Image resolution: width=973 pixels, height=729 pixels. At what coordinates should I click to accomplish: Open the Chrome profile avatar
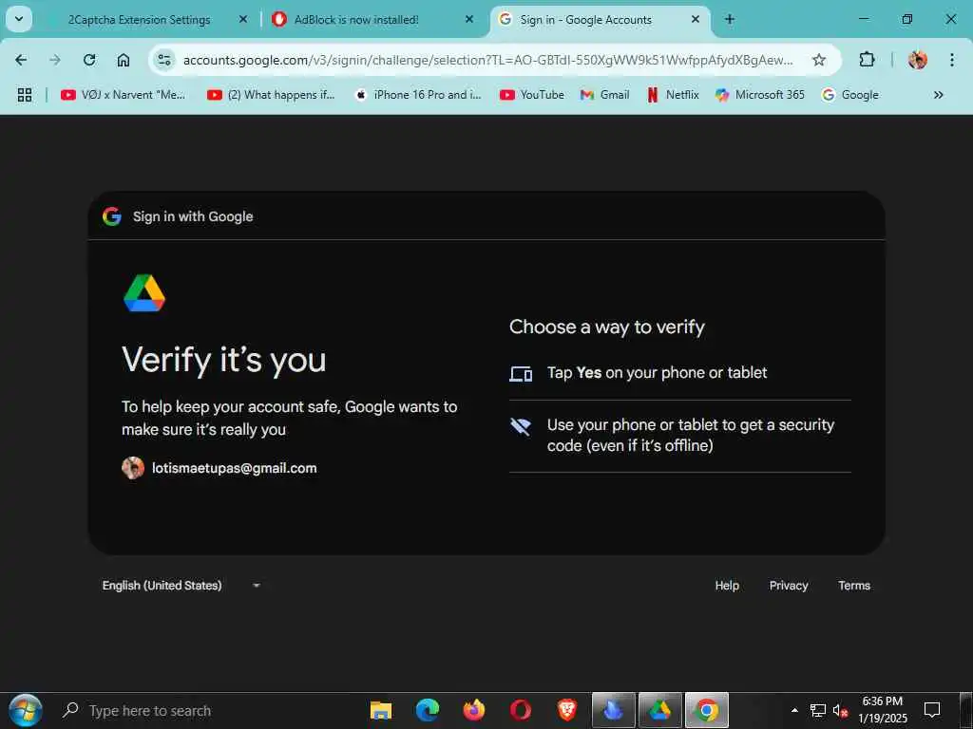918,60
